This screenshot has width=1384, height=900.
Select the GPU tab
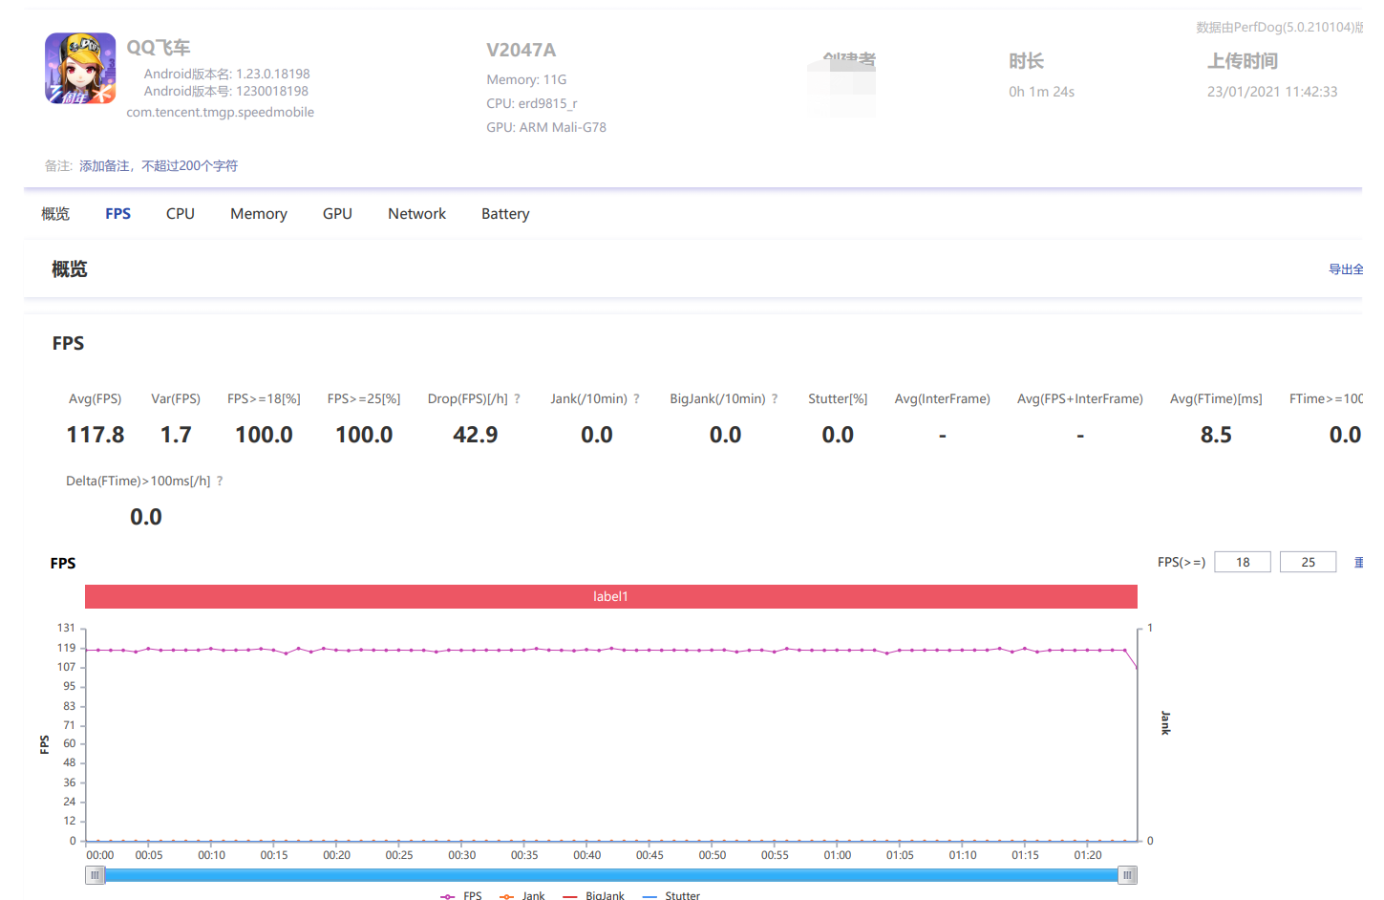tap(337, 214)
